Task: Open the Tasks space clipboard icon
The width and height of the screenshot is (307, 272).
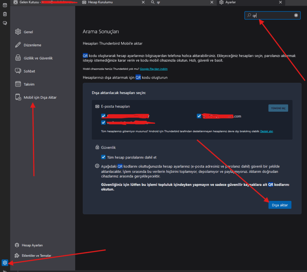Action: (5, 14)
